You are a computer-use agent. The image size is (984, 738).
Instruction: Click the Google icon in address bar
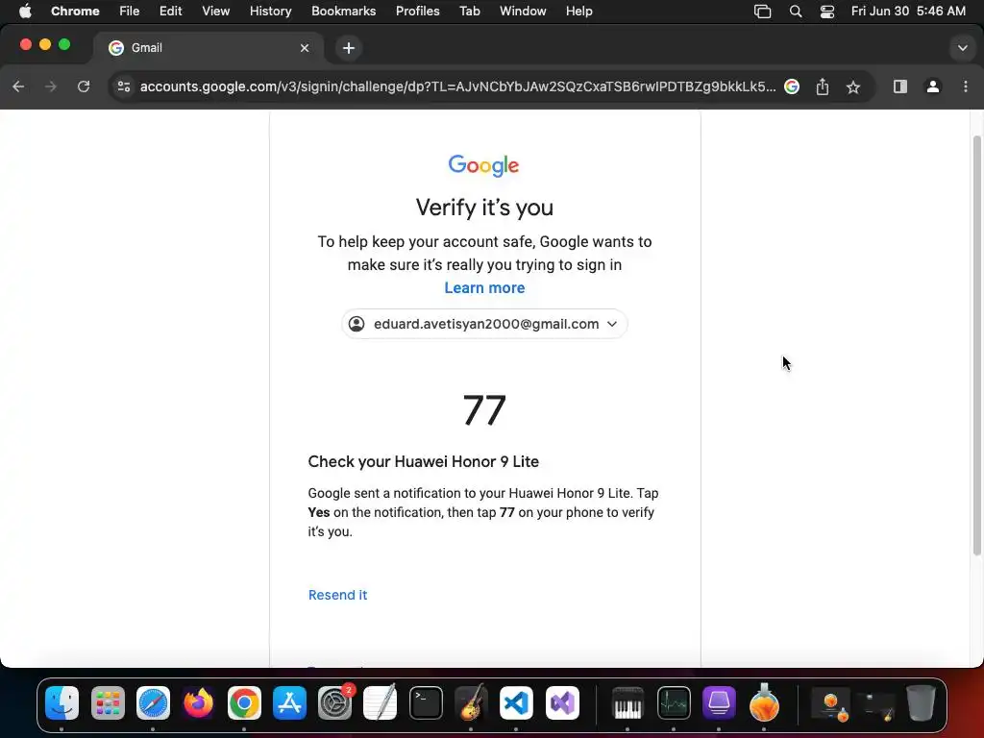(x=792, y=86)
